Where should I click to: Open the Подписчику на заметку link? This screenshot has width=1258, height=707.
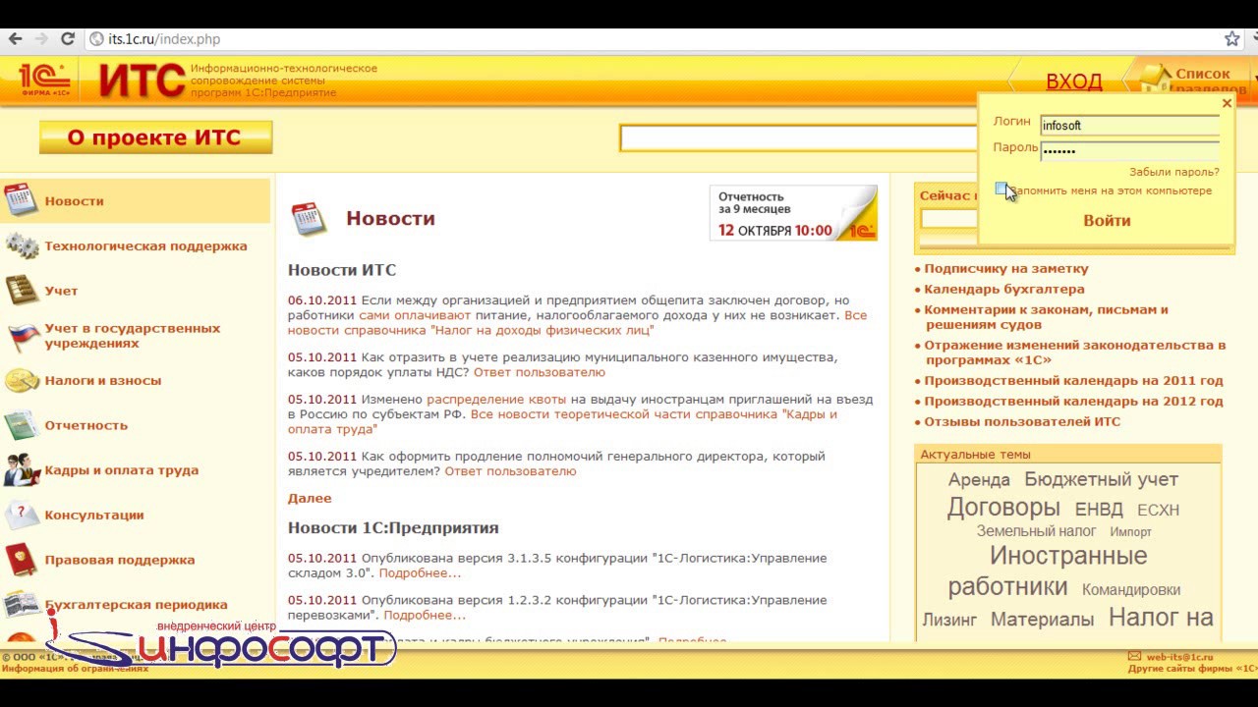point(1006,268)
